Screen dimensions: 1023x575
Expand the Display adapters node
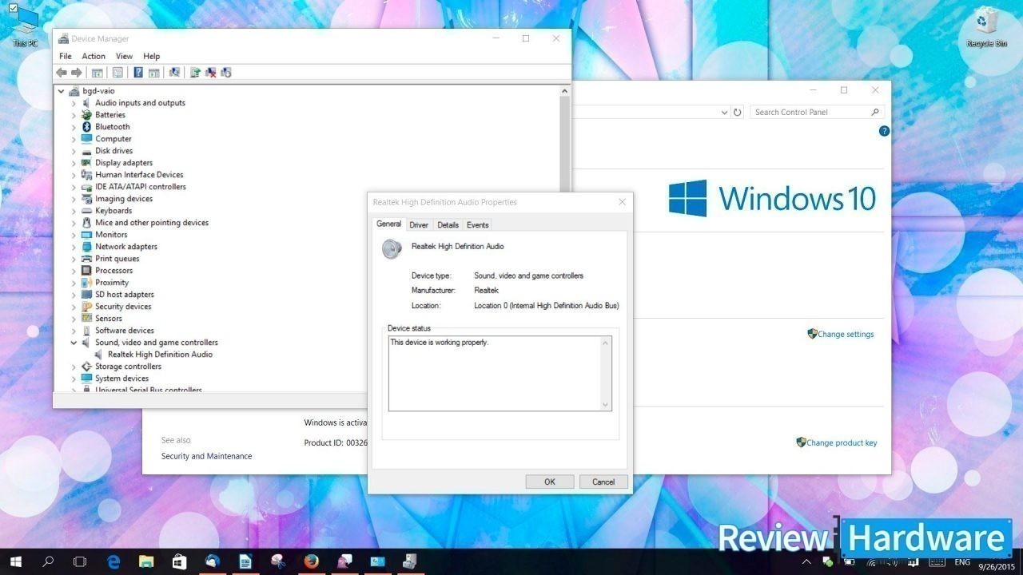(74, 163)
